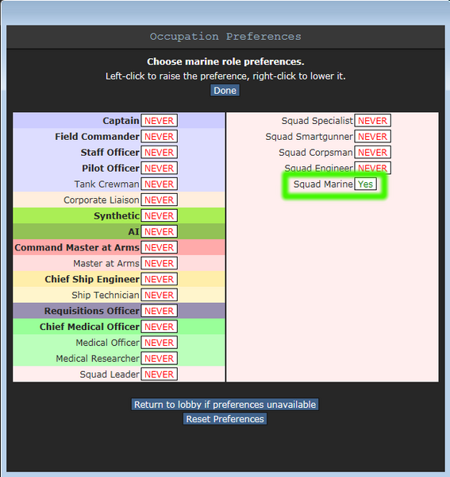This screenshot has height=477, width=450.
Task: Raise the Squad Marine Yes preference
Action: point(366,184)
